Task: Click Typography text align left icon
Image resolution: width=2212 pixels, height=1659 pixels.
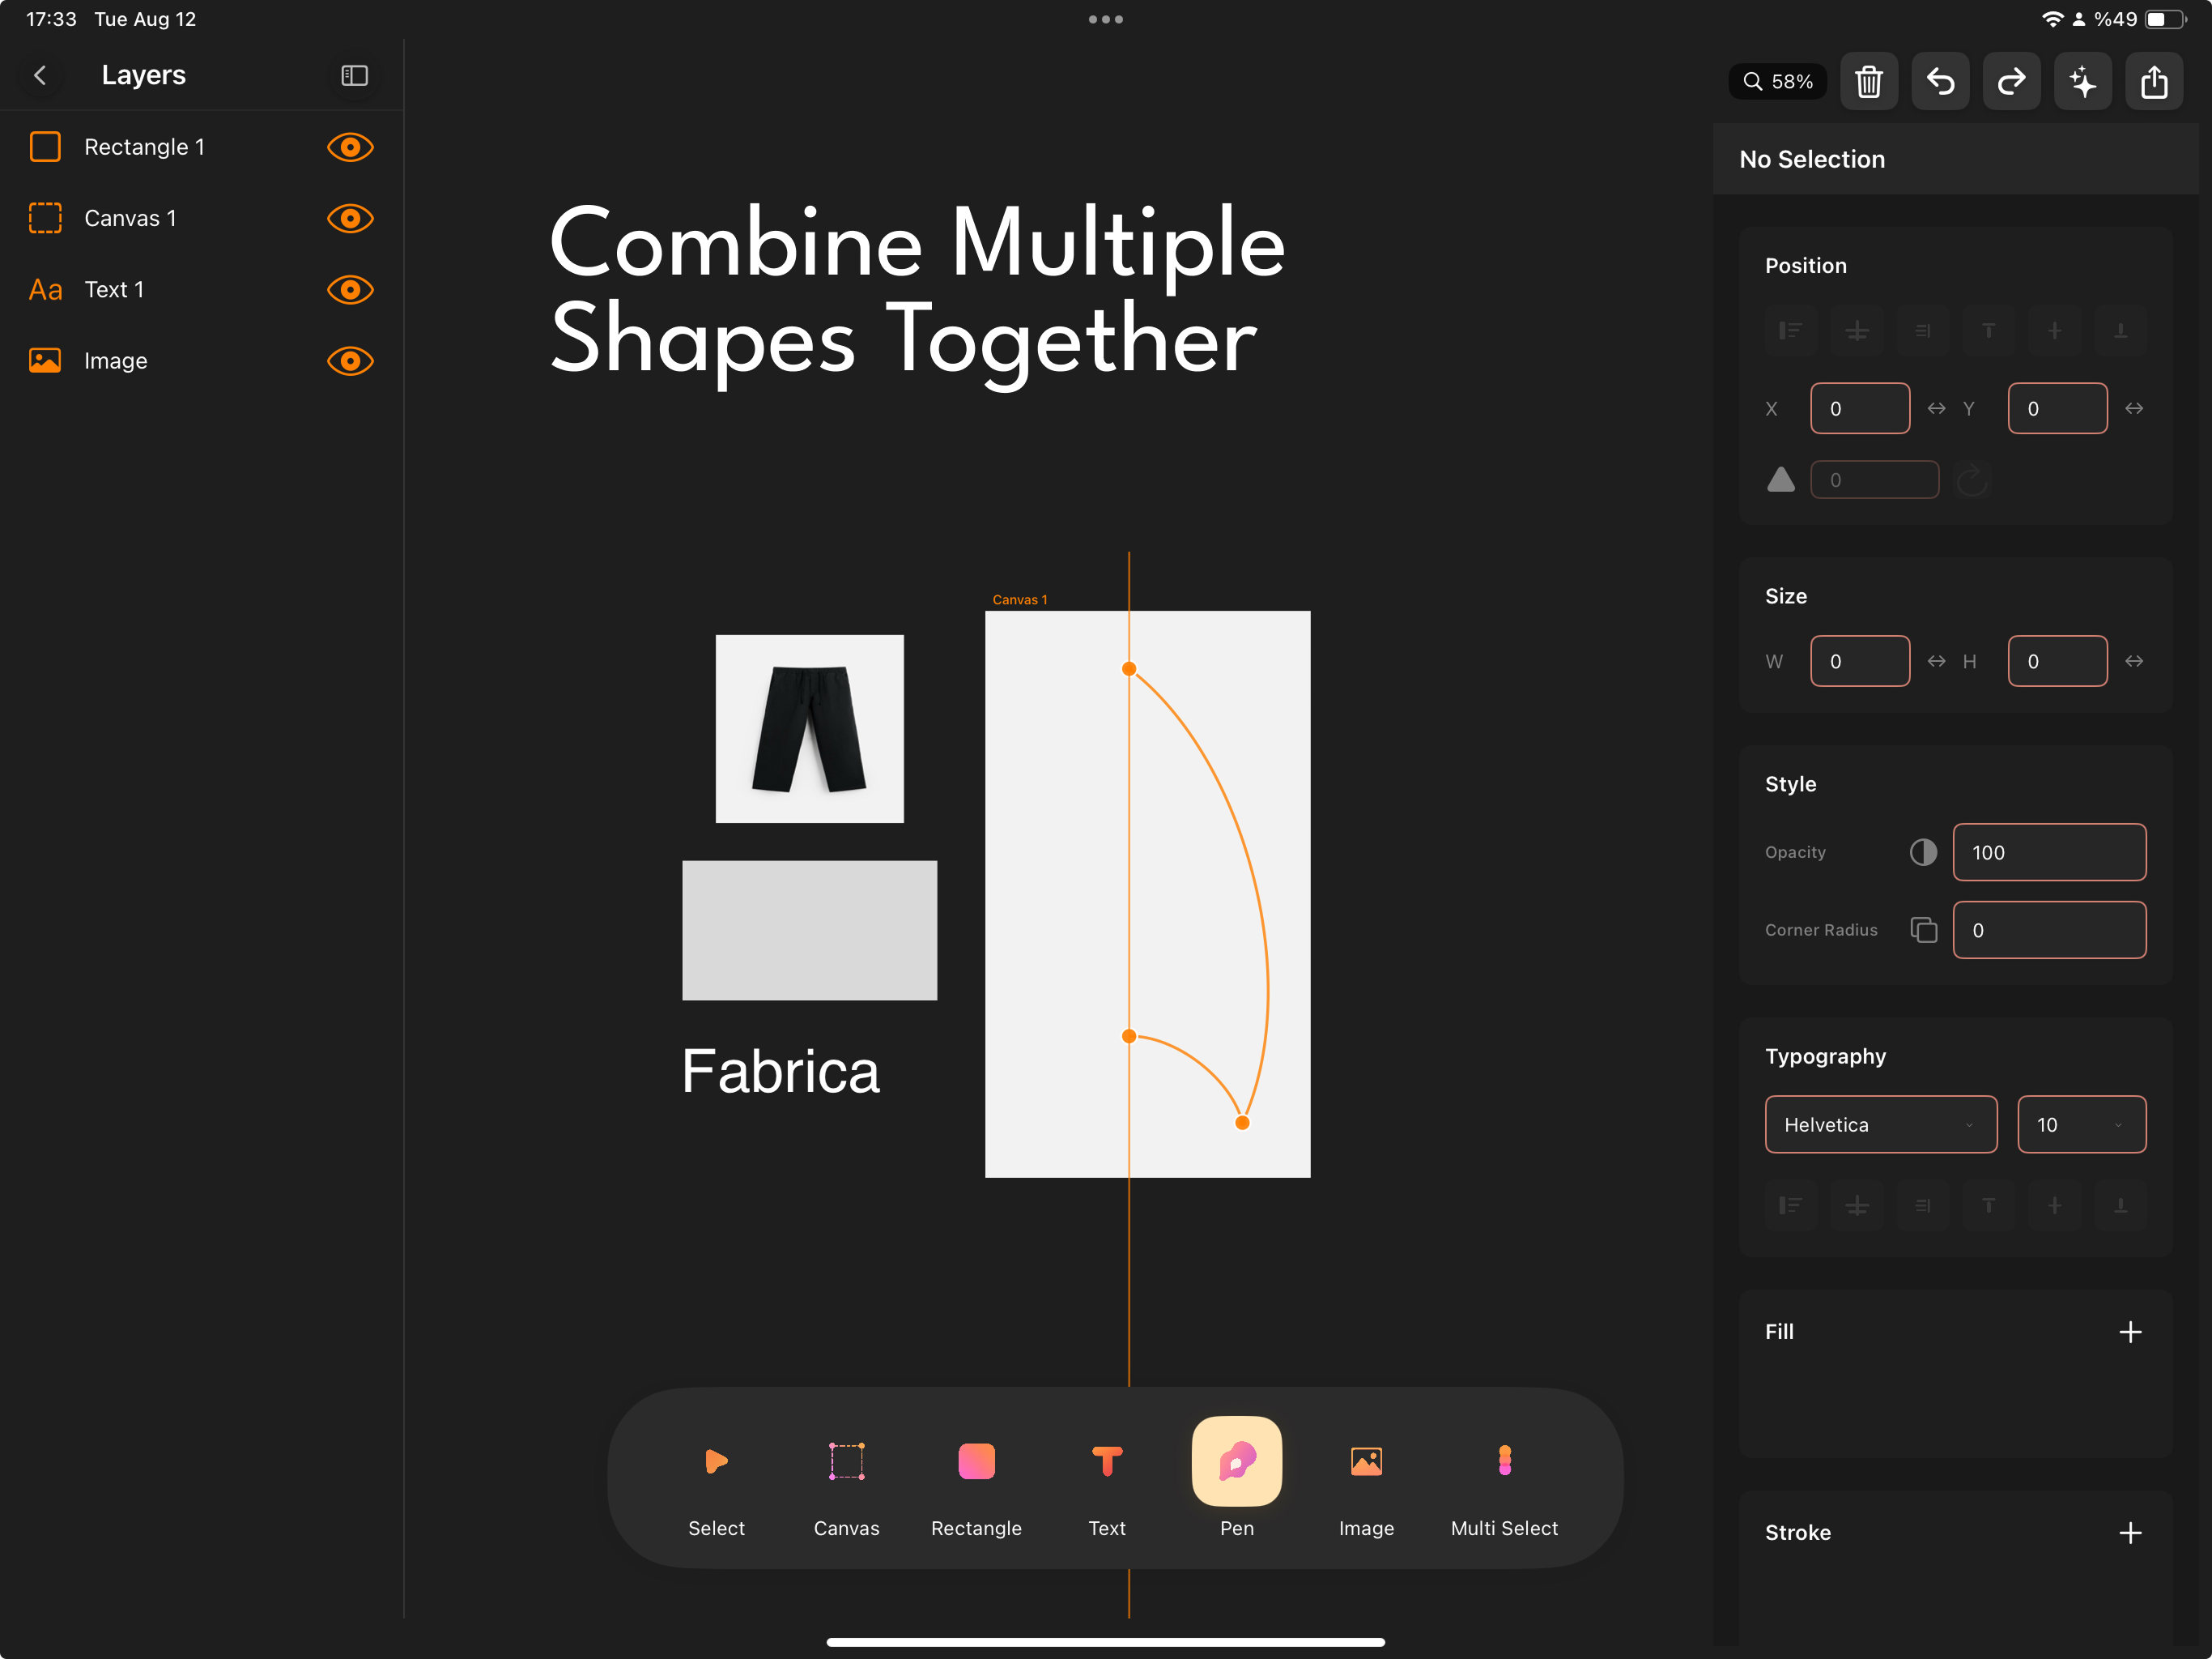Action: pos(1791,1205)
